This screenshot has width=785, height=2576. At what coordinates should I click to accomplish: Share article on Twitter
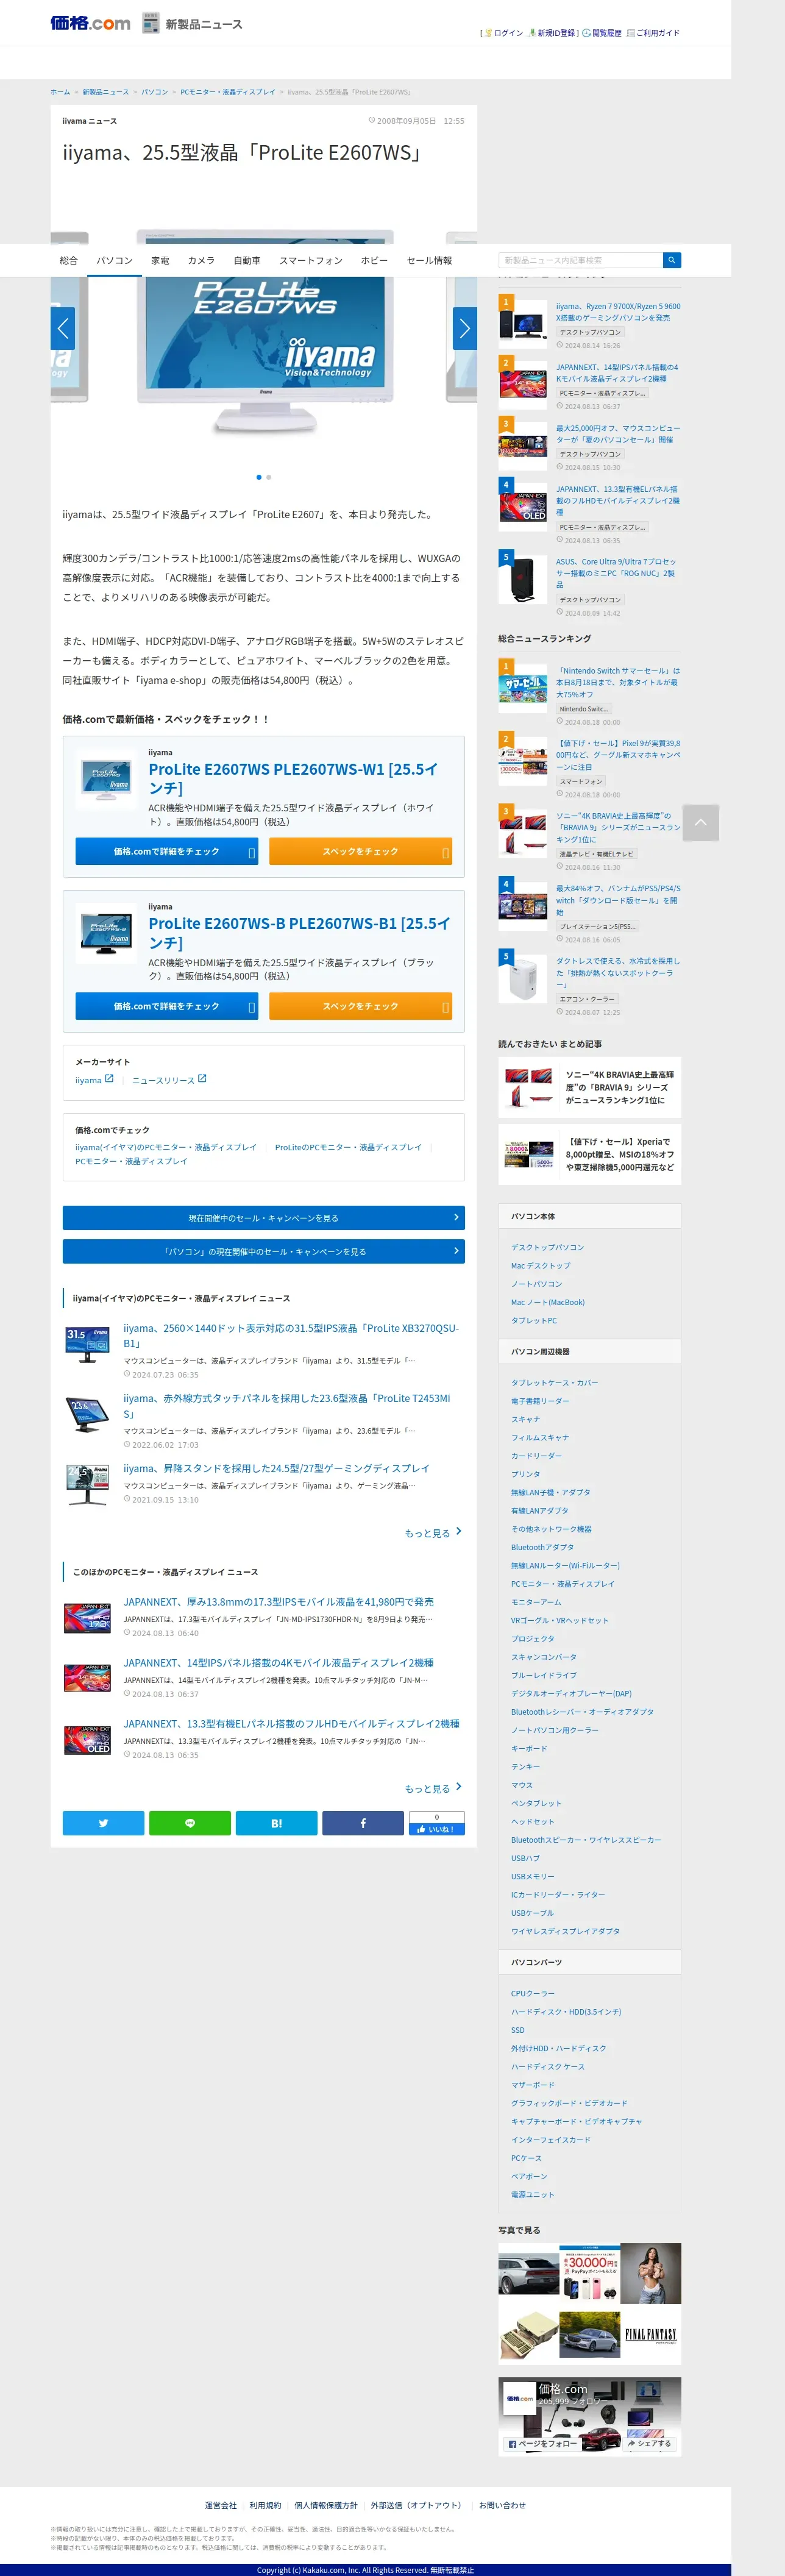point(103,1823)
